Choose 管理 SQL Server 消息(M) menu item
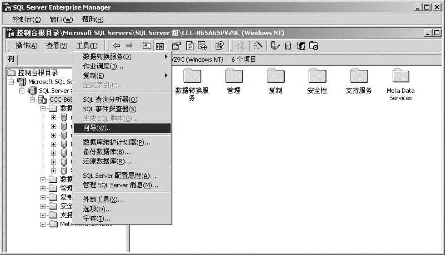 (x=122, y=185)
